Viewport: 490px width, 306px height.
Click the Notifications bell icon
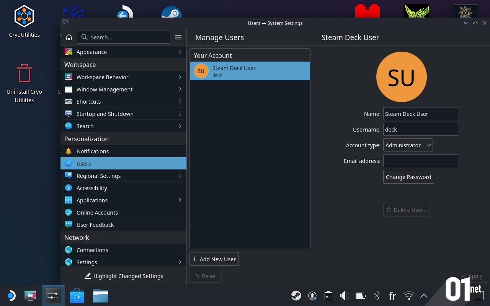[69, 151]
